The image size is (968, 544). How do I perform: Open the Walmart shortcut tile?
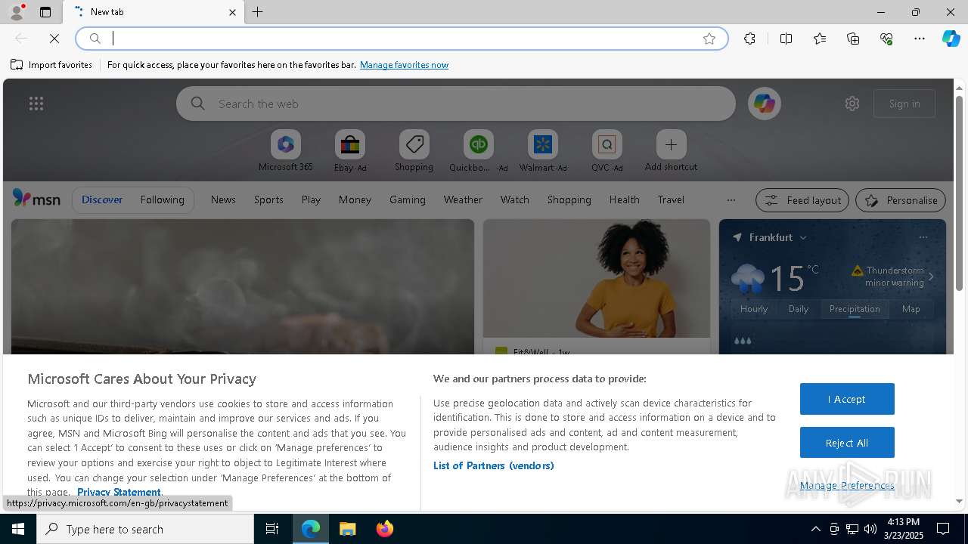542,150
